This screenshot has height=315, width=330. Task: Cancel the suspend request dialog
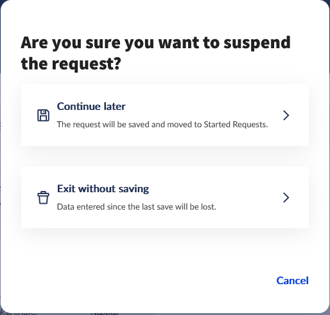pyautogui.click(x=292, y=280)
